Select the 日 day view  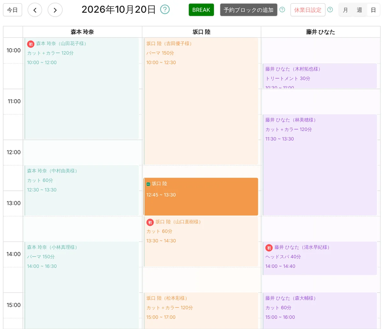coord(373,10)
